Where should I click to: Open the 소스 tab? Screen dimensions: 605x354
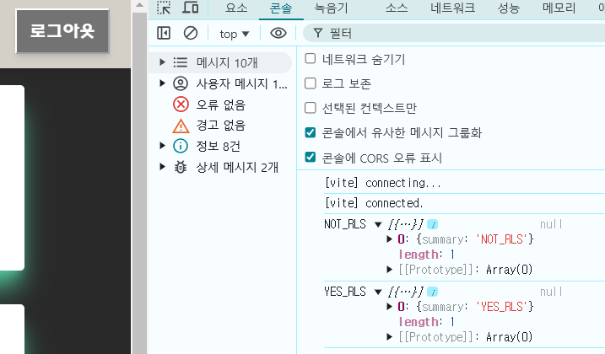[x=397, y=8]
